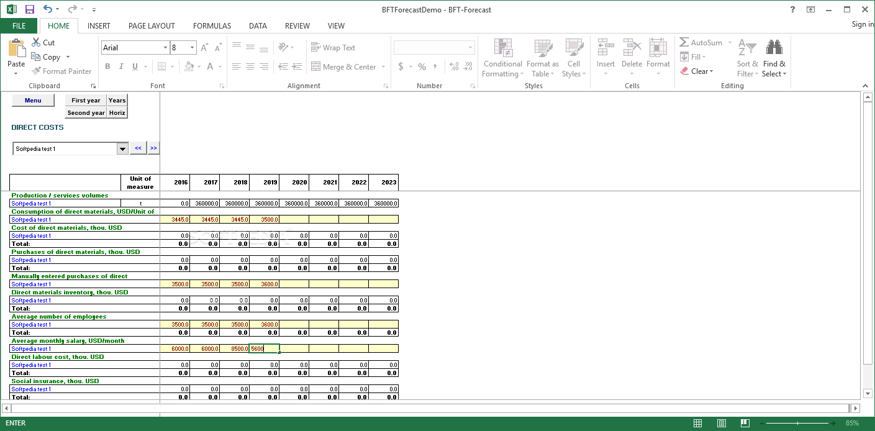This screenshot has height=431, width=875.
Task: Click Increase Font Size icon
Action: [206, 48]
